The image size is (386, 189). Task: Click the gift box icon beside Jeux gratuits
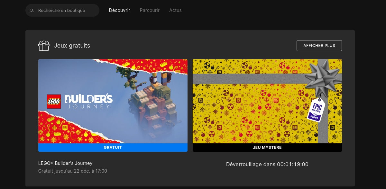(44, 45)
